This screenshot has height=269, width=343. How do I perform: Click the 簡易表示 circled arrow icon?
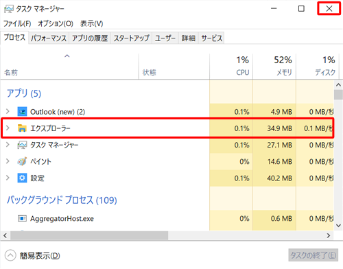pos(10,255)
